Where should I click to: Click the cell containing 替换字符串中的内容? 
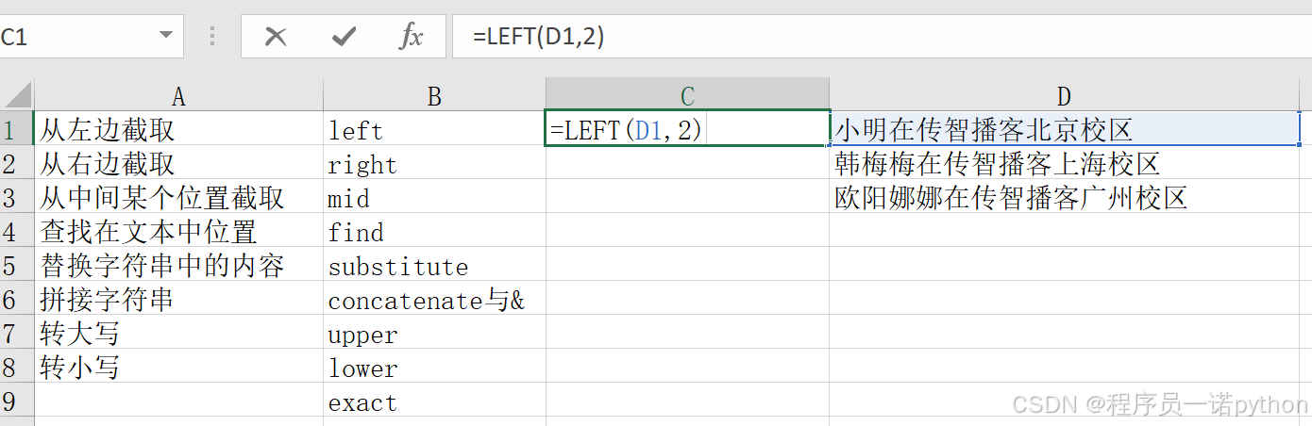[178, 264]
